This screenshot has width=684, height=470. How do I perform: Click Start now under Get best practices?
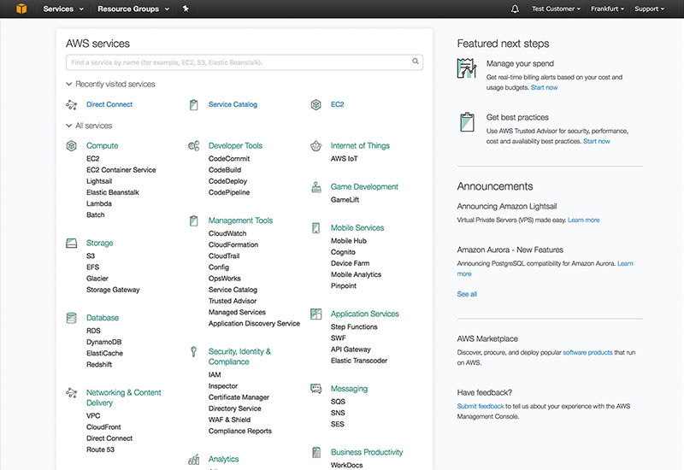596,141
